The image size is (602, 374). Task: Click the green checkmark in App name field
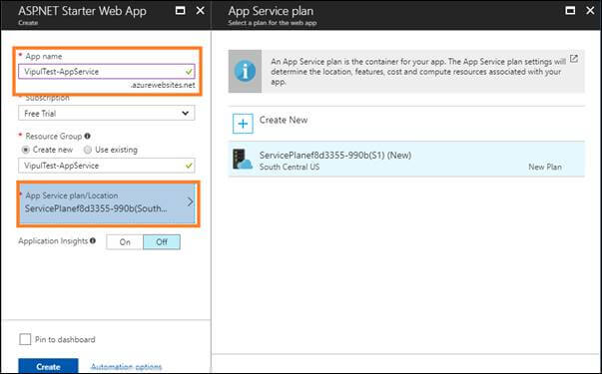(189, 72)
